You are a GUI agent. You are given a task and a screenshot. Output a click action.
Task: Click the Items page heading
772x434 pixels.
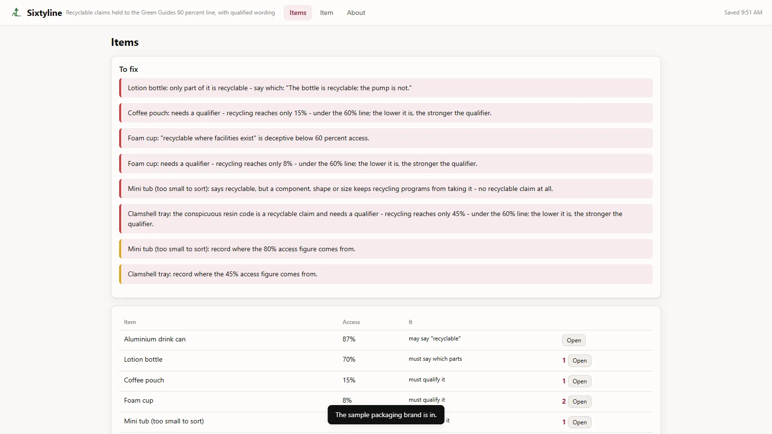[x=125, y=42]
